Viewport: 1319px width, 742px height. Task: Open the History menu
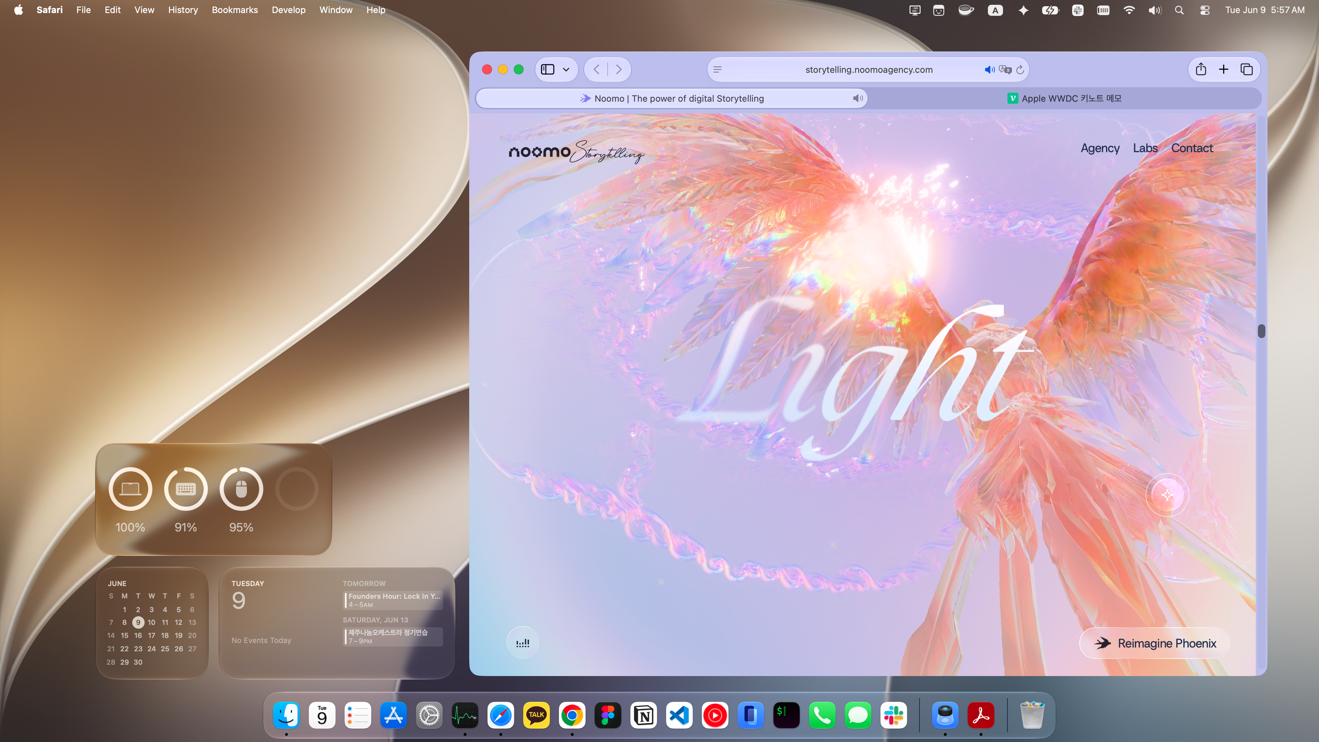183,10
